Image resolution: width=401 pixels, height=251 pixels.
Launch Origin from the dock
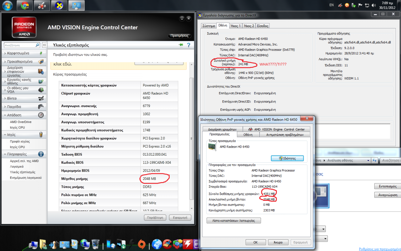tap(142, 244)
